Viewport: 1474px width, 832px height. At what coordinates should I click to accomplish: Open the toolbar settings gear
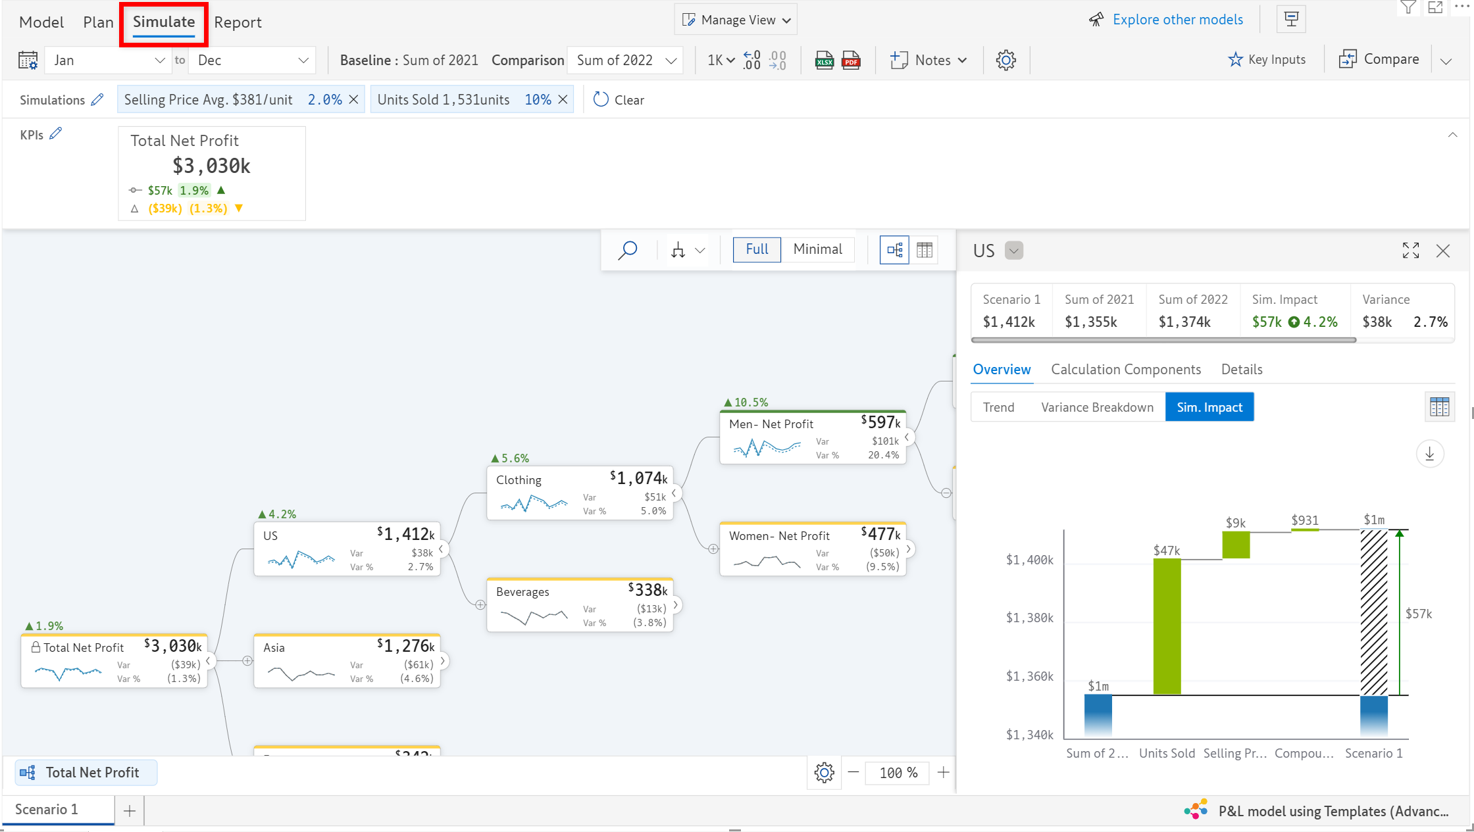click(1005, 61)
